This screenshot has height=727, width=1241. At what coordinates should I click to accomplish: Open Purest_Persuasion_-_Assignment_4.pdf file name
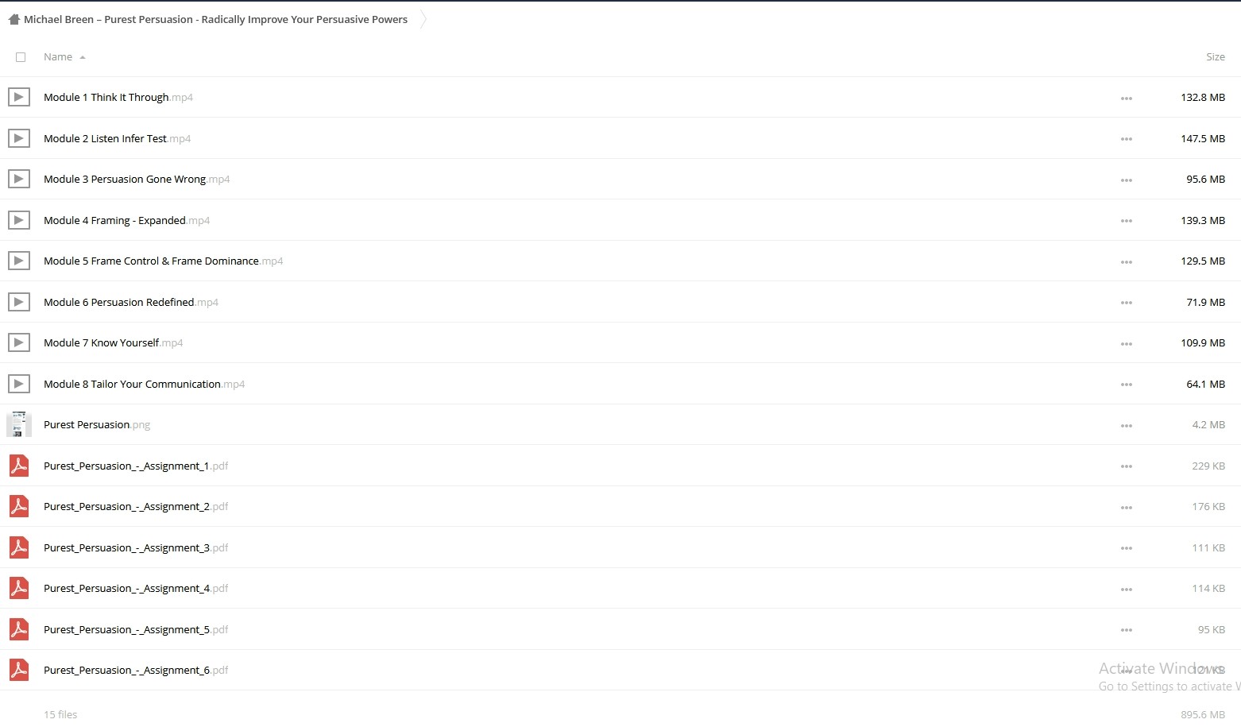pos(136,588)
